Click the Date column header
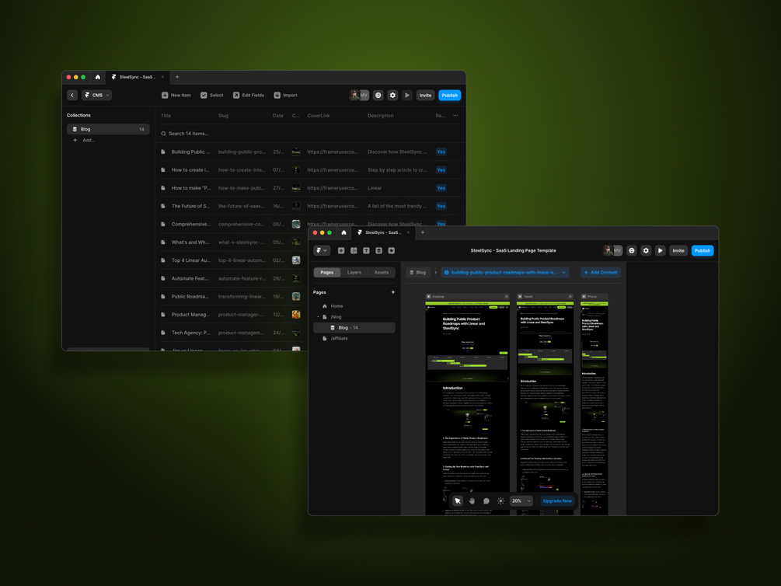The width and height of the screenshot is (781, 586). pyautogui.click(x=278, y=116)
